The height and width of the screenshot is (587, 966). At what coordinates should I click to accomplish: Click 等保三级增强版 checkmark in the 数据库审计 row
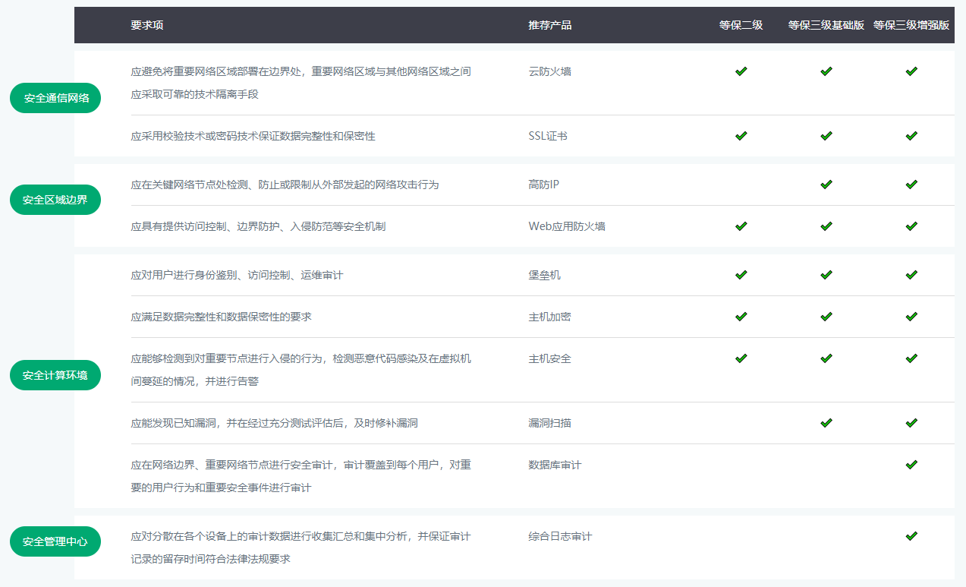click(911, 465)
